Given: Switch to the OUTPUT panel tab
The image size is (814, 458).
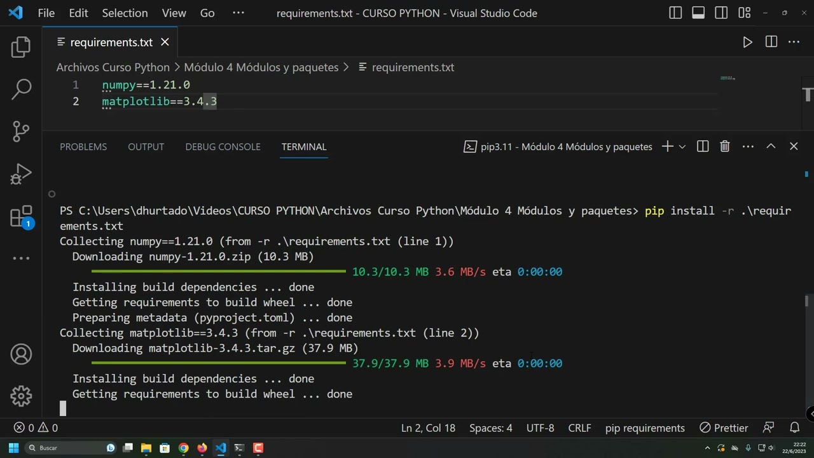Looking at the screenshot, I should pyautogui.click(x=146, y=146).
